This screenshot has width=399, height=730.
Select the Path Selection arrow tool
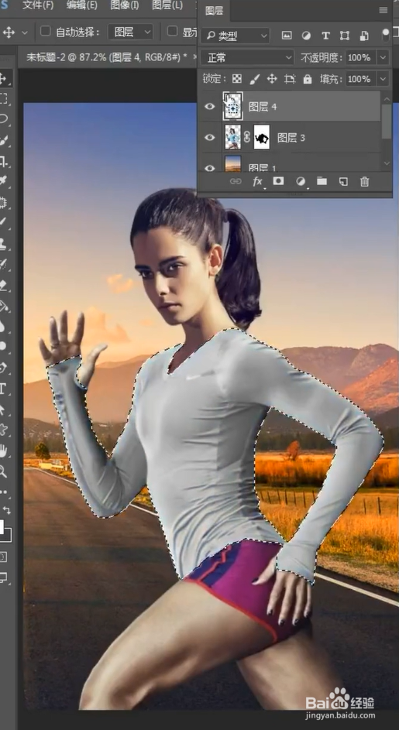tap(3, 410)
